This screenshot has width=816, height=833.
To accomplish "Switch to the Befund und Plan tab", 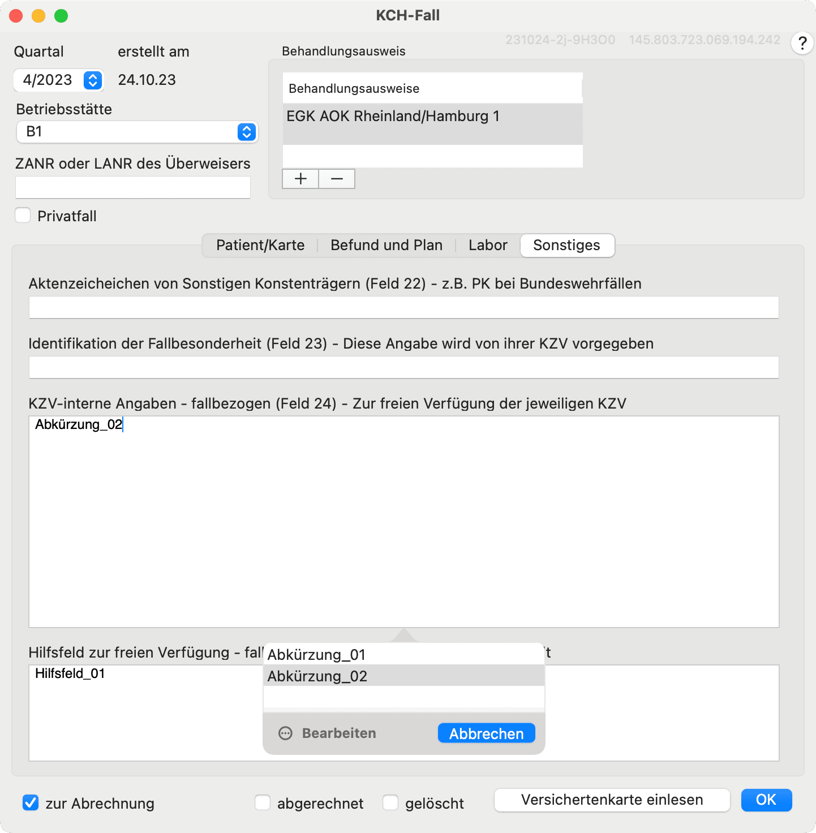I will [x=386, y=246].
